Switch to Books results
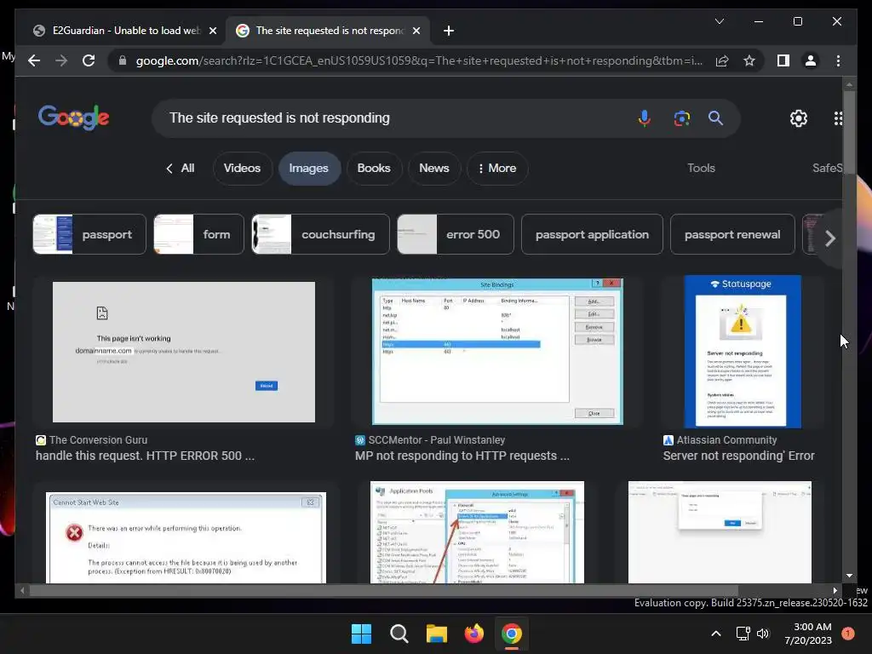 pos(374,168)
